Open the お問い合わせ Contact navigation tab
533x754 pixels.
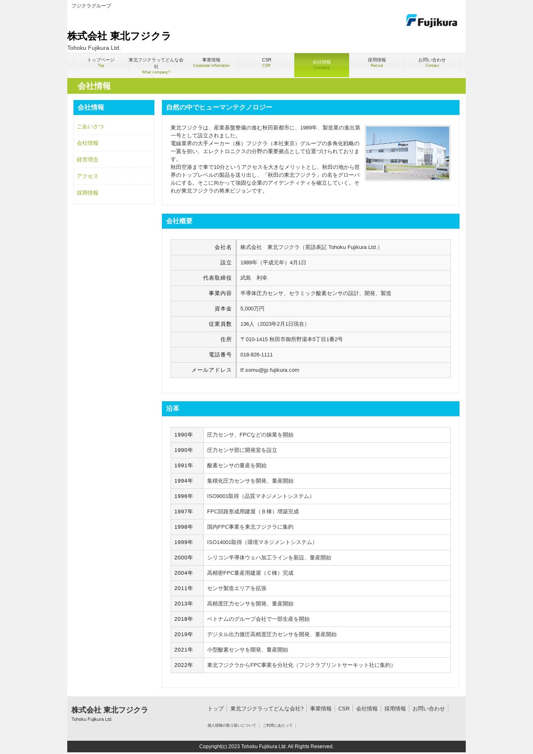pyautogui.click(x=432, y=65)
